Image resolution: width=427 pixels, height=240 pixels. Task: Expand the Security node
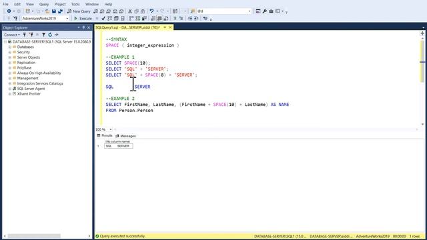tap(10, 52)
